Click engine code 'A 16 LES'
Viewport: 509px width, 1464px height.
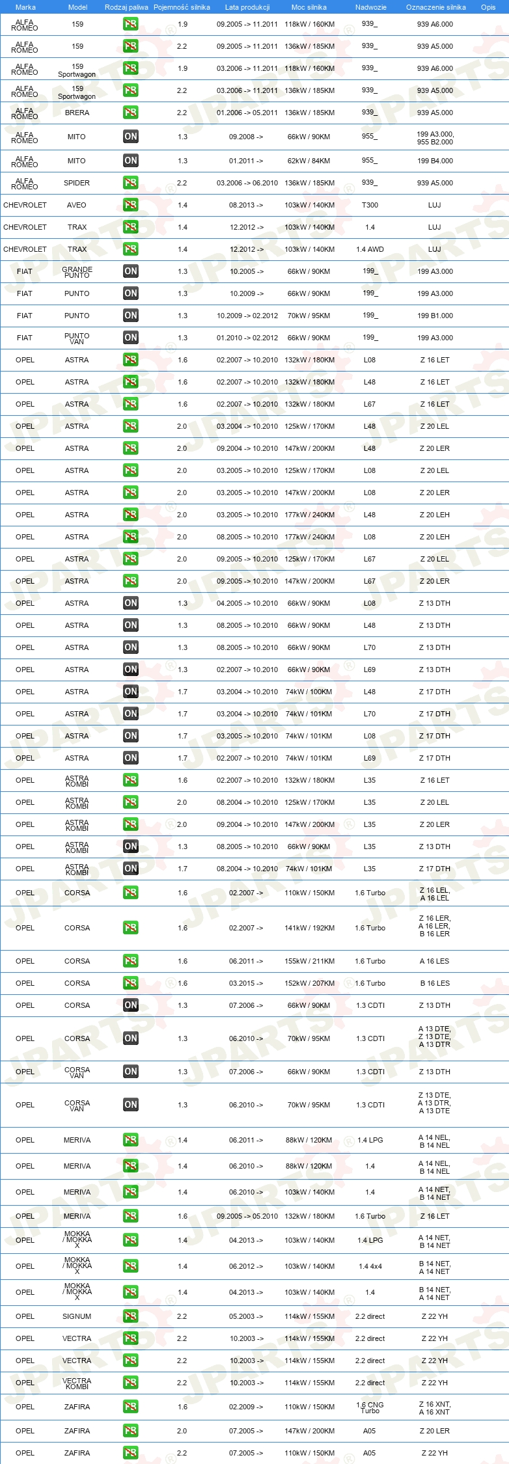(x=435, y=961)
